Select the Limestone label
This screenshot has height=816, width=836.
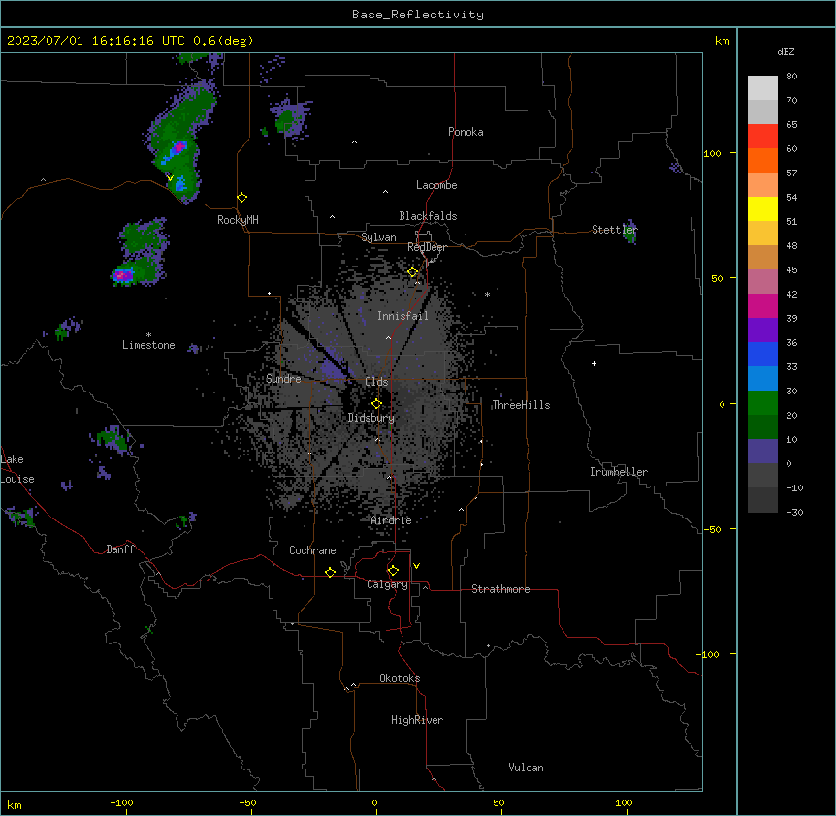148,345
